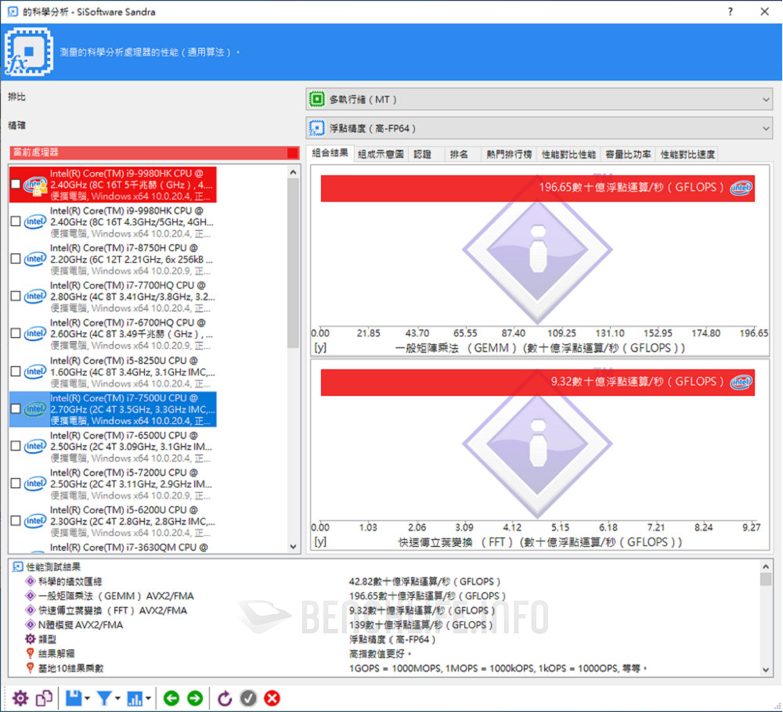Viewport: 783px width, 712px height.
Task: Open the help button with question mark
Action: (732, 12)
